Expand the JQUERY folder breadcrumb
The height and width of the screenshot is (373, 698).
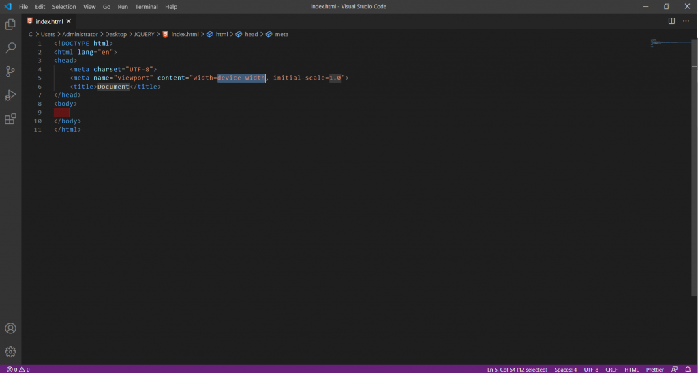click(144, 34)
